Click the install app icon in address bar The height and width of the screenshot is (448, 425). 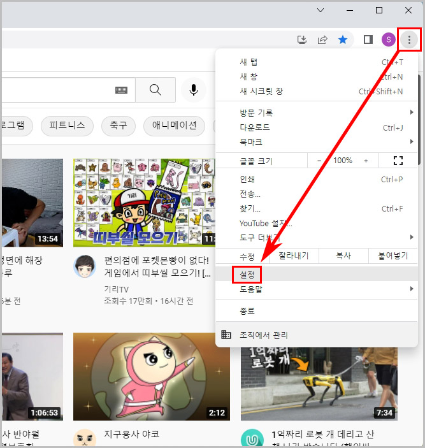click(x=302, y=40)
